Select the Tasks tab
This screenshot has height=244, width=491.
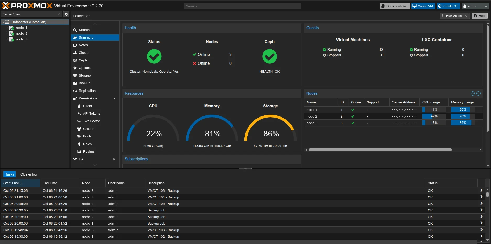(10, 174)
